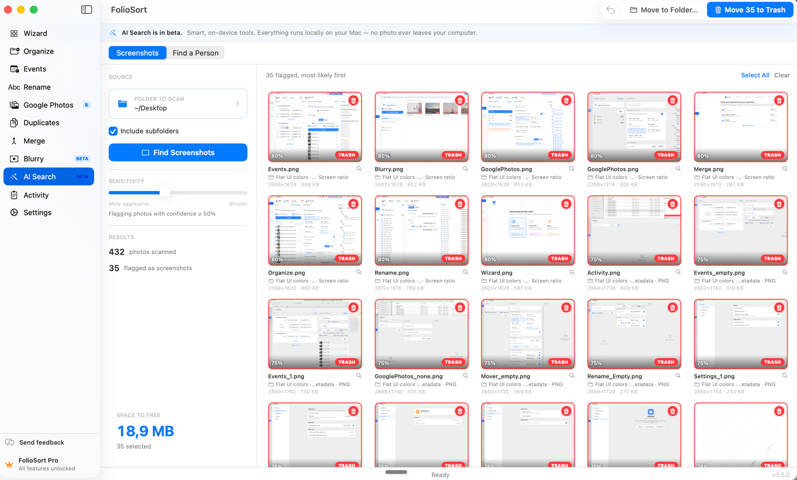Viewport: 797px width, 480px height.
Task: Click the 18,9 MB space to free value
Action: [x=145, y=431]
